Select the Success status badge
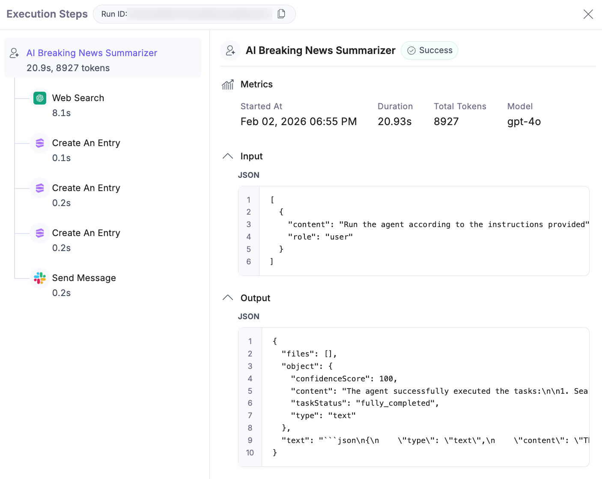The image size is (602, 479). coord(429,50)
